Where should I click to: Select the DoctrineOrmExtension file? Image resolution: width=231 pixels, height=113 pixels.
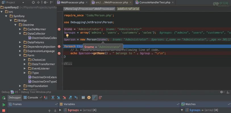[43, 77]
